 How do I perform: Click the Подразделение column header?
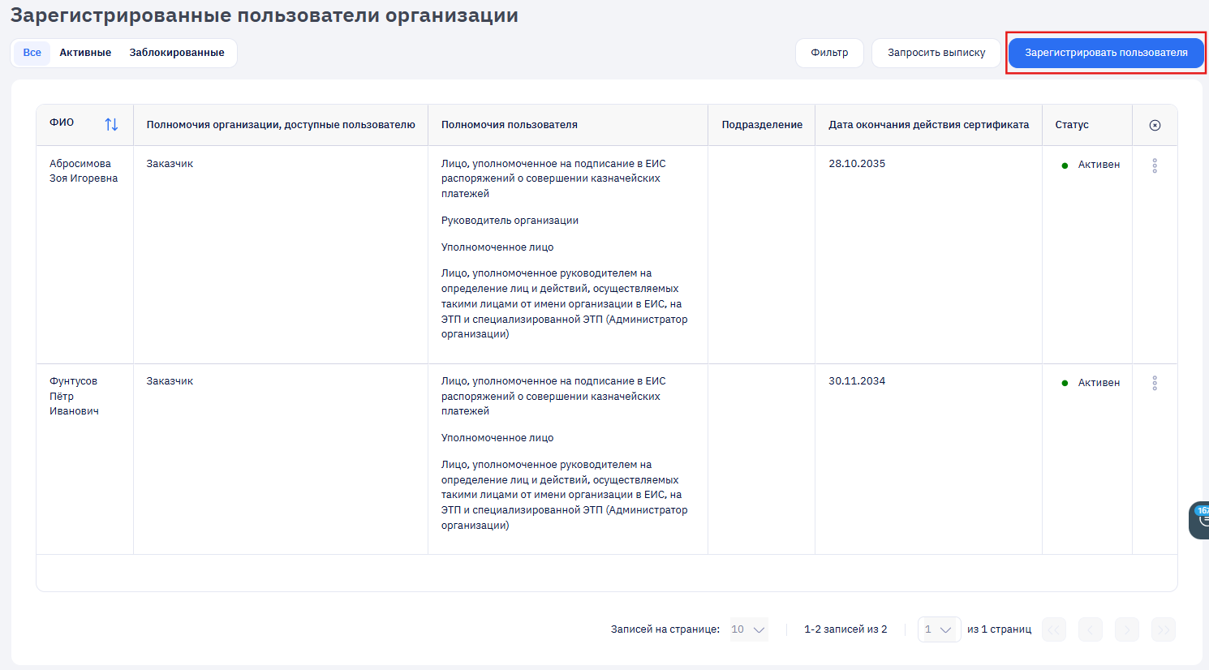tap(762, 125)
